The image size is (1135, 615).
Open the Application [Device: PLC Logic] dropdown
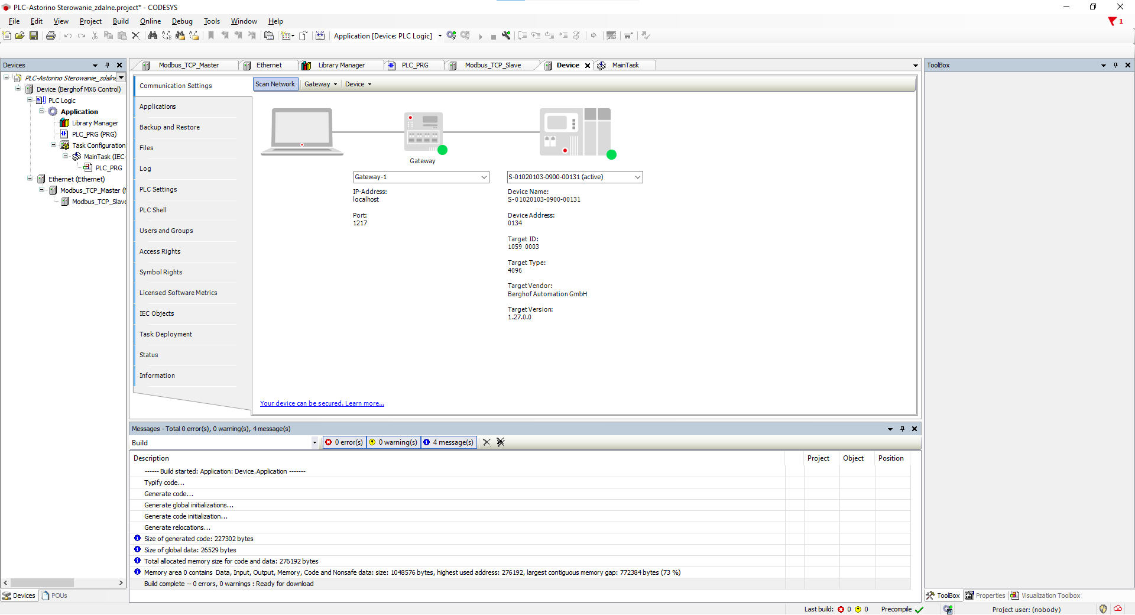tap(440, 36)
